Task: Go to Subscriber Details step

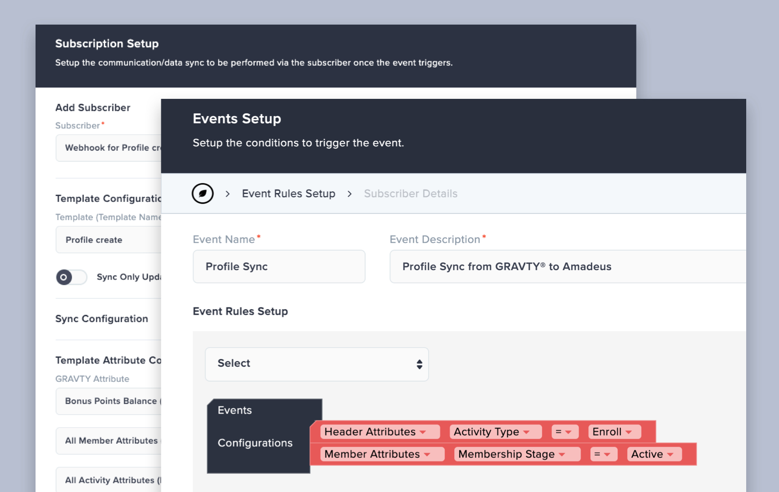Action: (410, 194)
